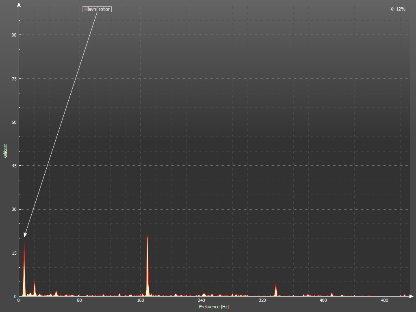Click the small peak near 410 Hz

pos(332,294)
